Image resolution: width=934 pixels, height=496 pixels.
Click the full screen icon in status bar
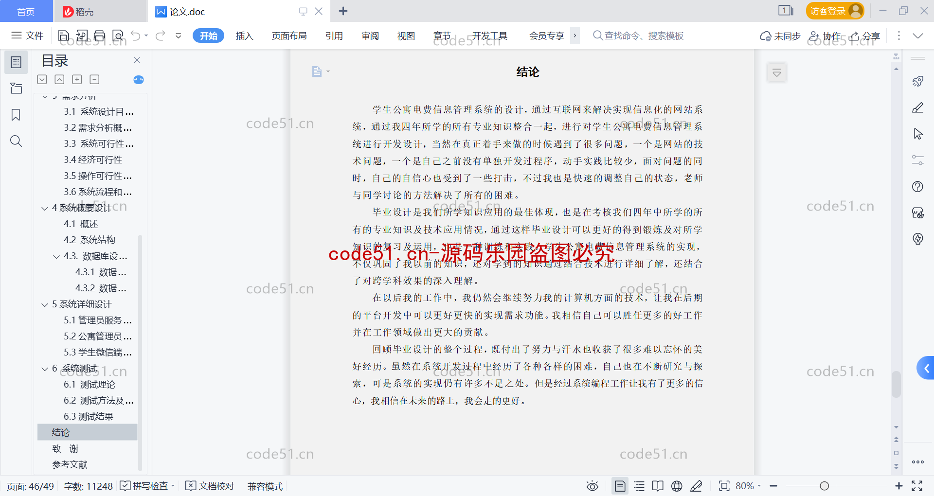(917, 486)
